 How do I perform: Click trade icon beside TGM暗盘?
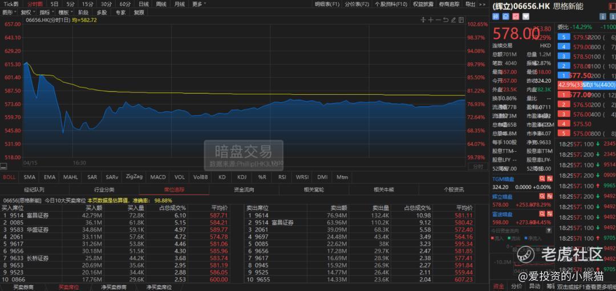[550, 179]
